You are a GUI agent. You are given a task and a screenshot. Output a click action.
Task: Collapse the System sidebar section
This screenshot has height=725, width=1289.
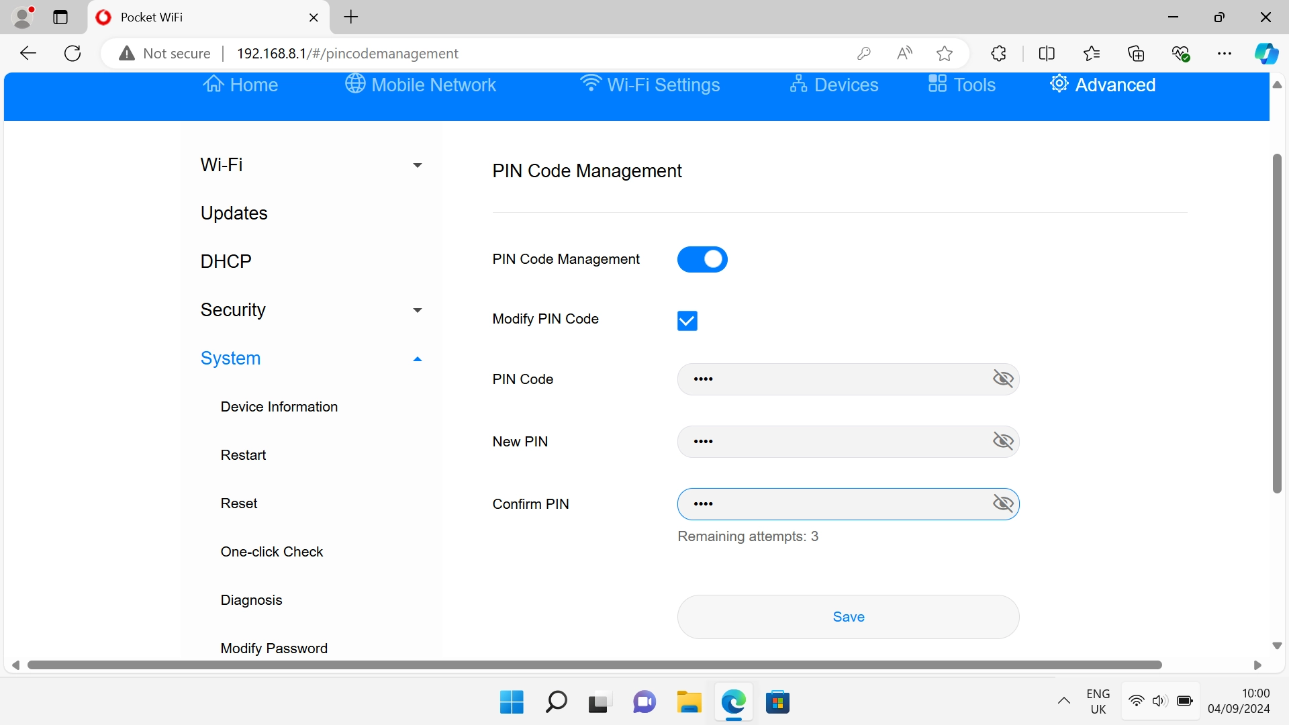click(x=417, y=359)
